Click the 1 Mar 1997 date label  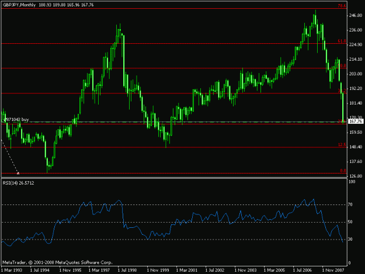coord(99,270)
